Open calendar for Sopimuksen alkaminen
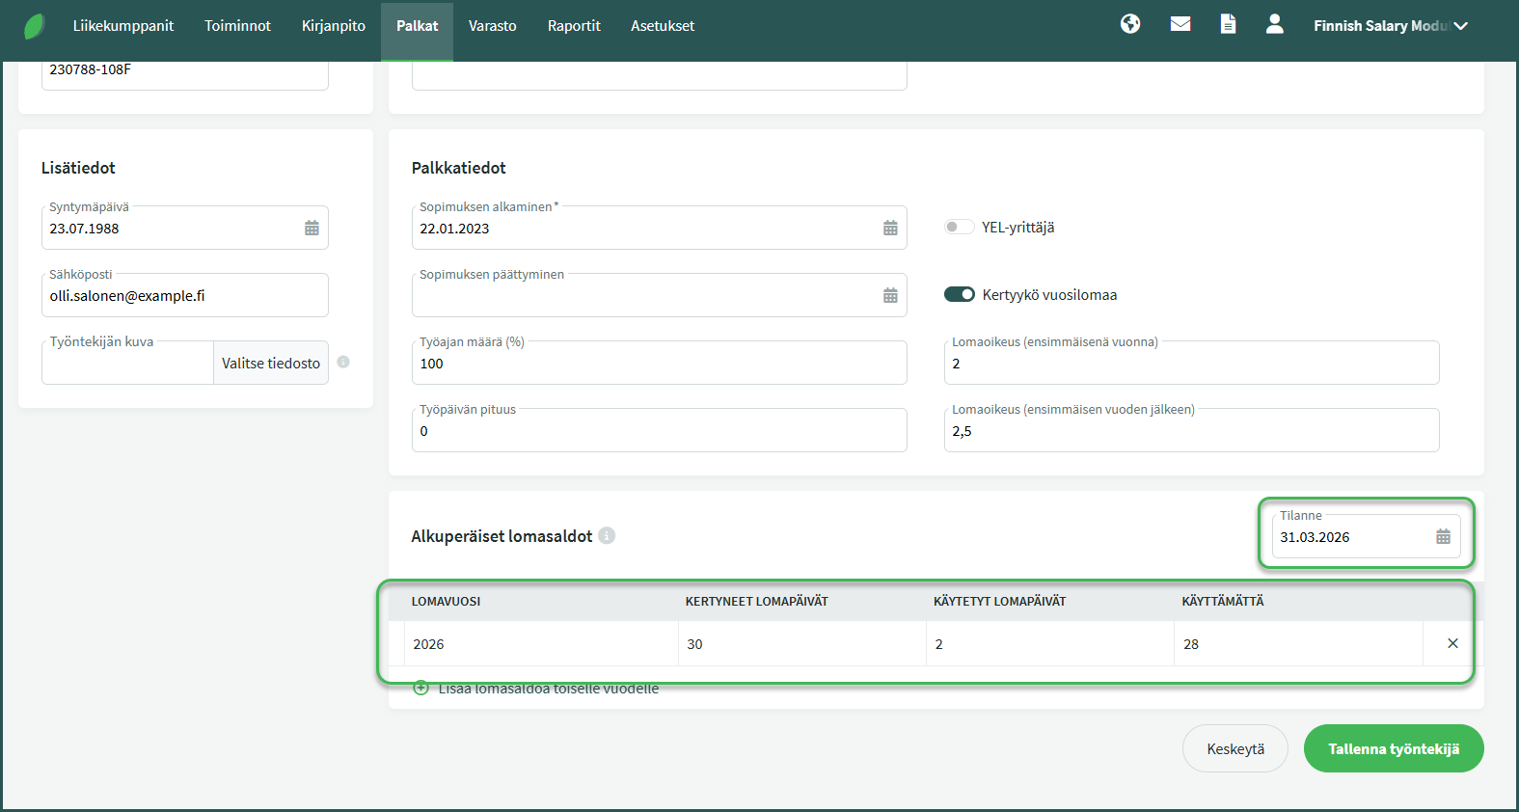1519x812 pixels. tap(889, 229)
